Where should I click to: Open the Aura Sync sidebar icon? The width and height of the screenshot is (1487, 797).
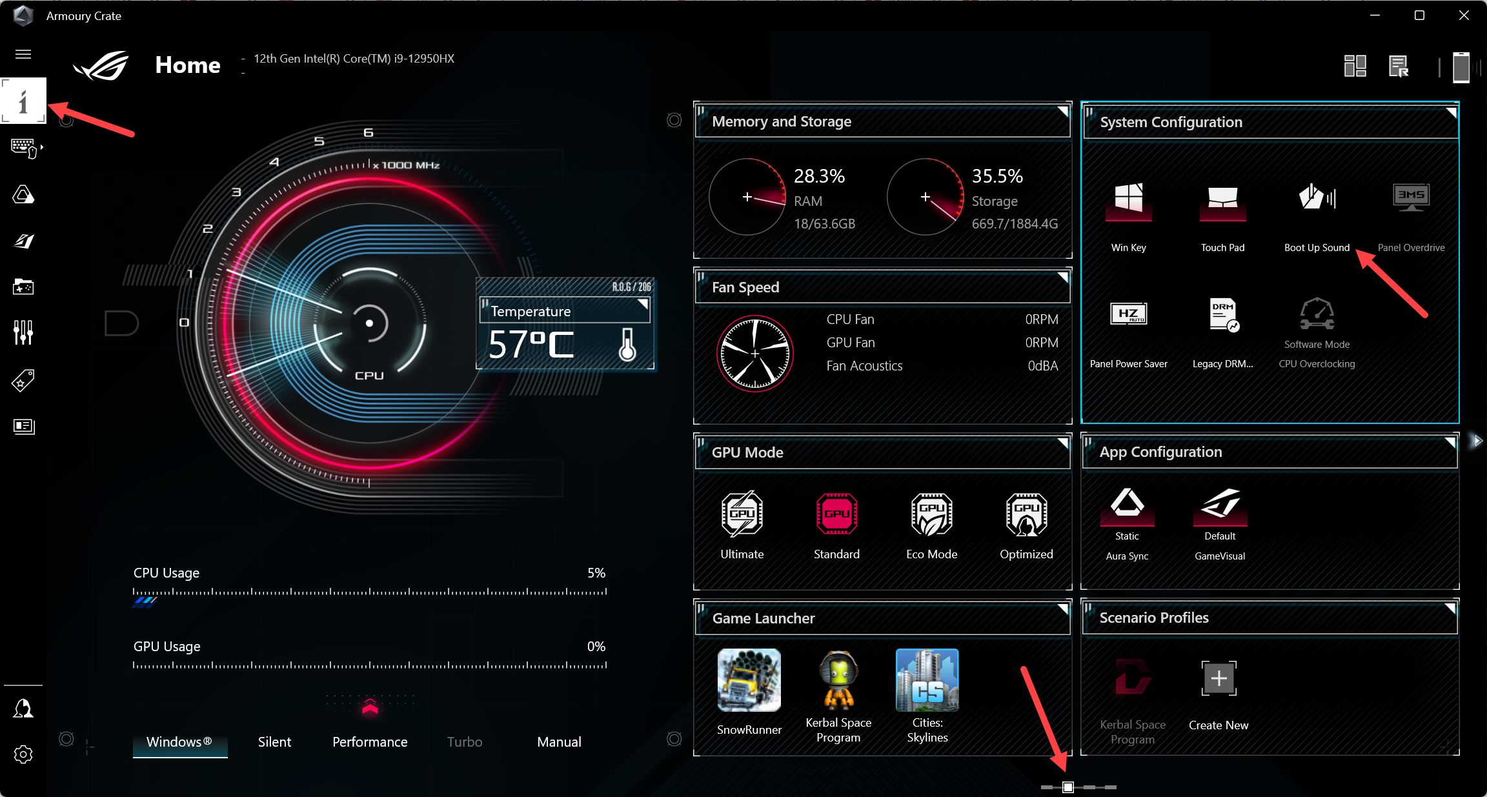click(23, 194)
